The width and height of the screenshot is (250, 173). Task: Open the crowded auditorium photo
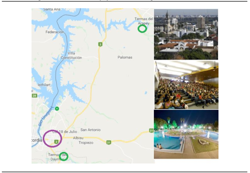click(x=186, y=85)
